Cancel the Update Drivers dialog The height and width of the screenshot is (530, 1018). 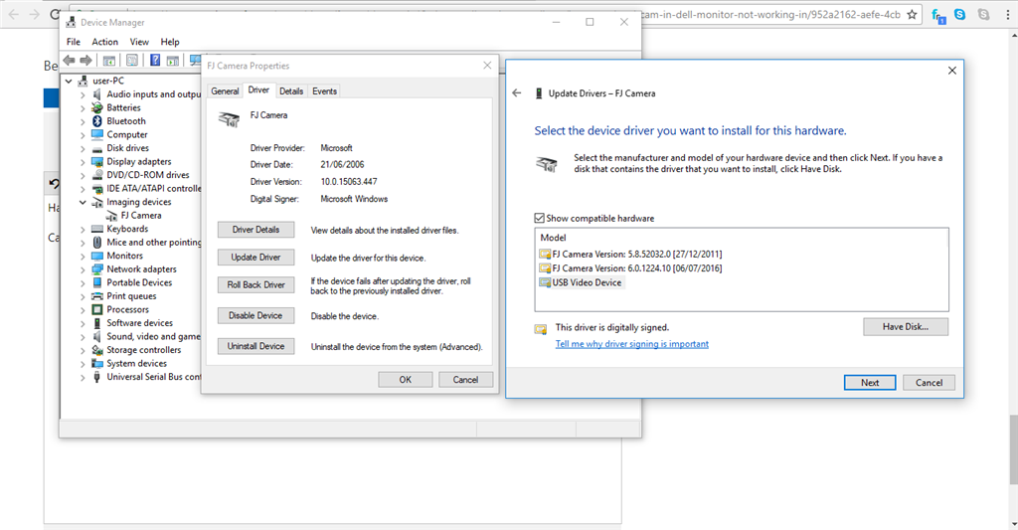929,383
